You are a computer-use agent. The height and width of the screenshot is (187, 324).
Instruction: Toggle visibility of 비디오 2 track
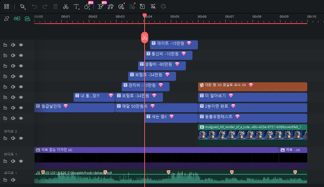coord(21,138)
